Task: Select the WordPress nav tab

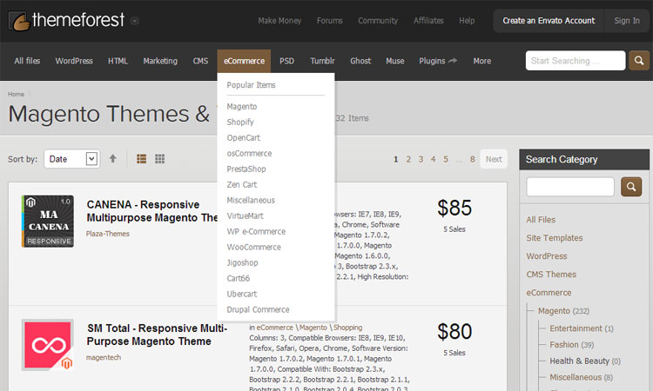Action: pos(74,61)
